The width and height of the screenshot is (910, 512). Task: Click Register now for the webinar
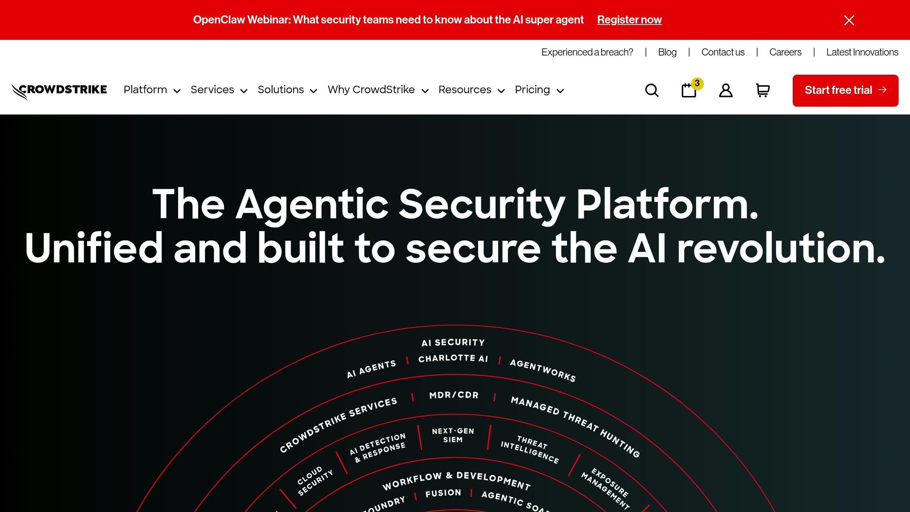pyautogui.click(x=629, y=20)
